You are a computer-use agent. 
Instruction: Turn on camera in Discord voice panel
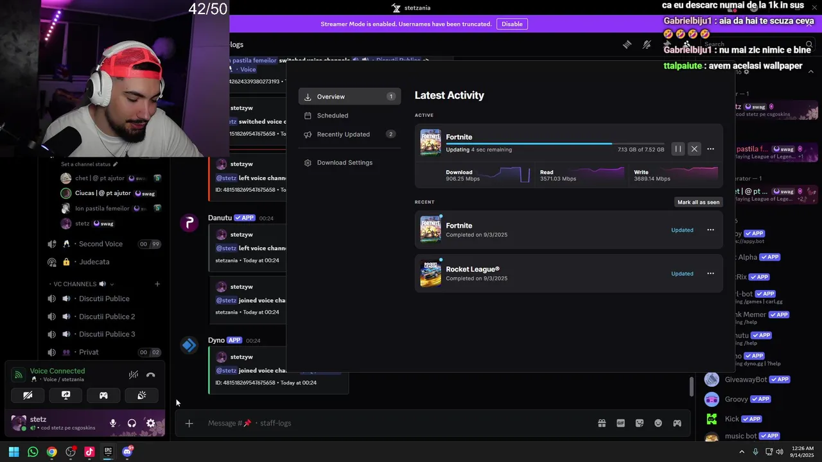click(x=28, y=395)
